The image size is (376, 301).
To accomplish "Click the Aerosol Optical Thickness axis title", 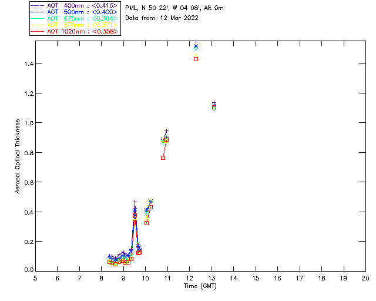I will [18, 156].
